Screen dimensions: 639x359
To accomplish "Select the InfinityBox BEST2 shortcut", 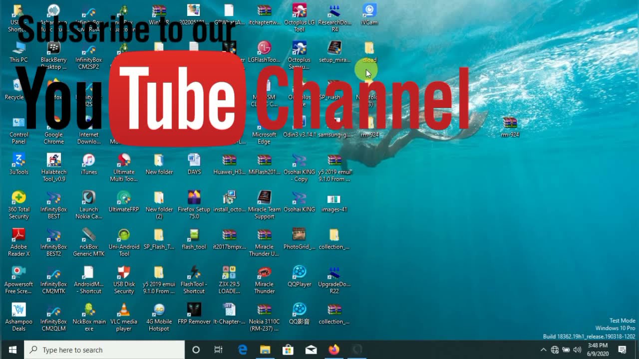I will tap(53, 242).
